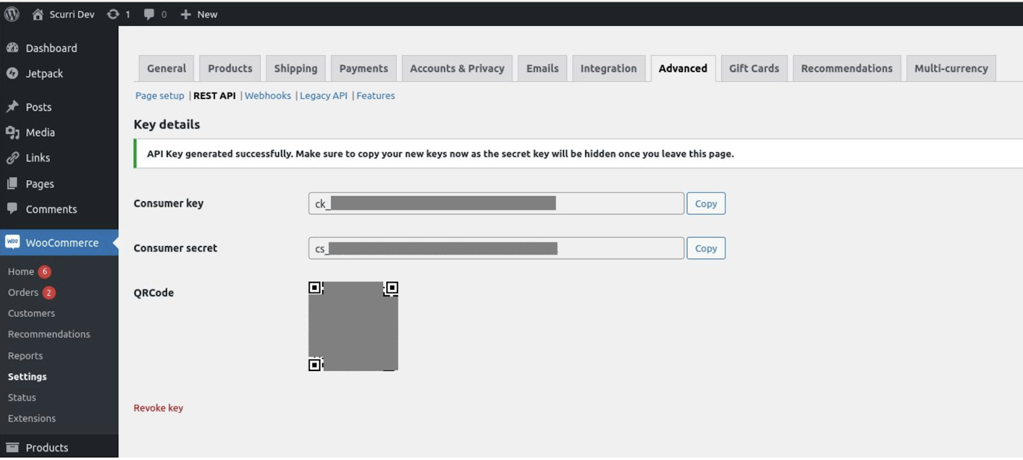Open Scurri Dev site name link

coord(72,14)
